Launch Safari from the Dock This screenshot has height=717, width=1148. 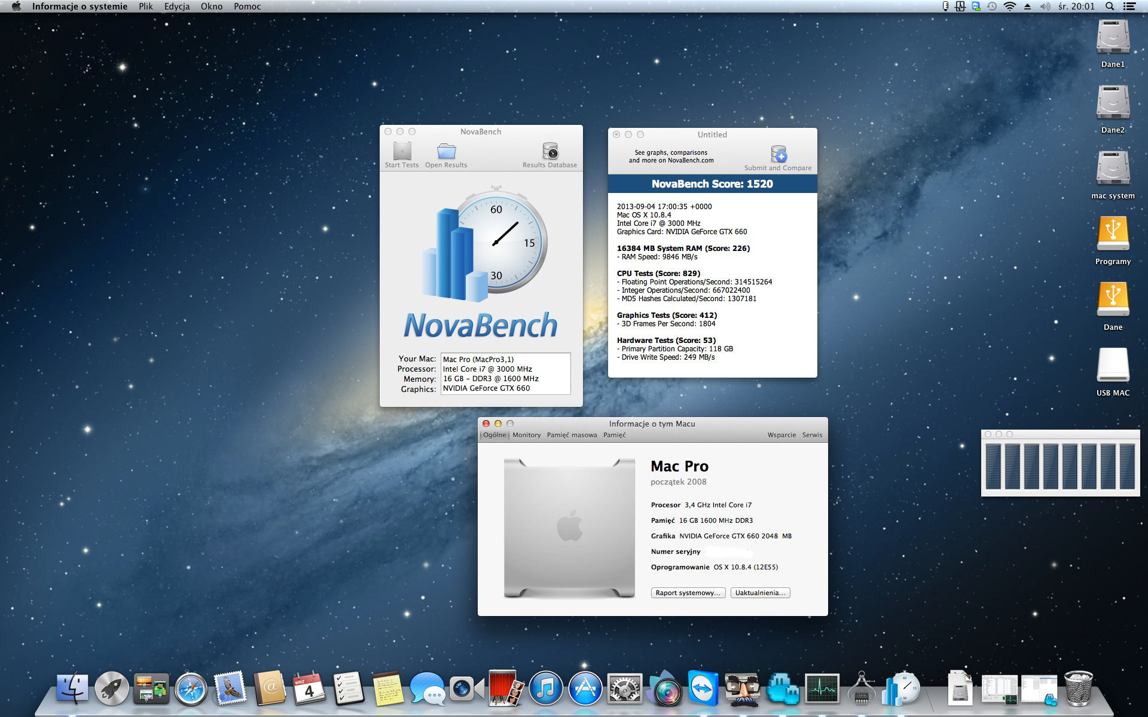[191, 688]
